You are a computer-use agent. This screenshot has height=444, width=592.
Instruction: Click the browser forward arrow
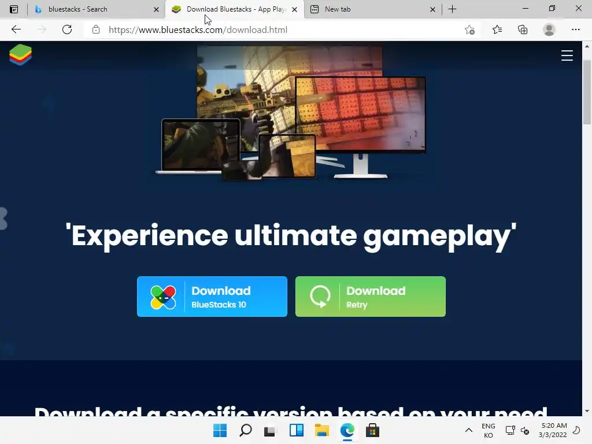point(42,29)
